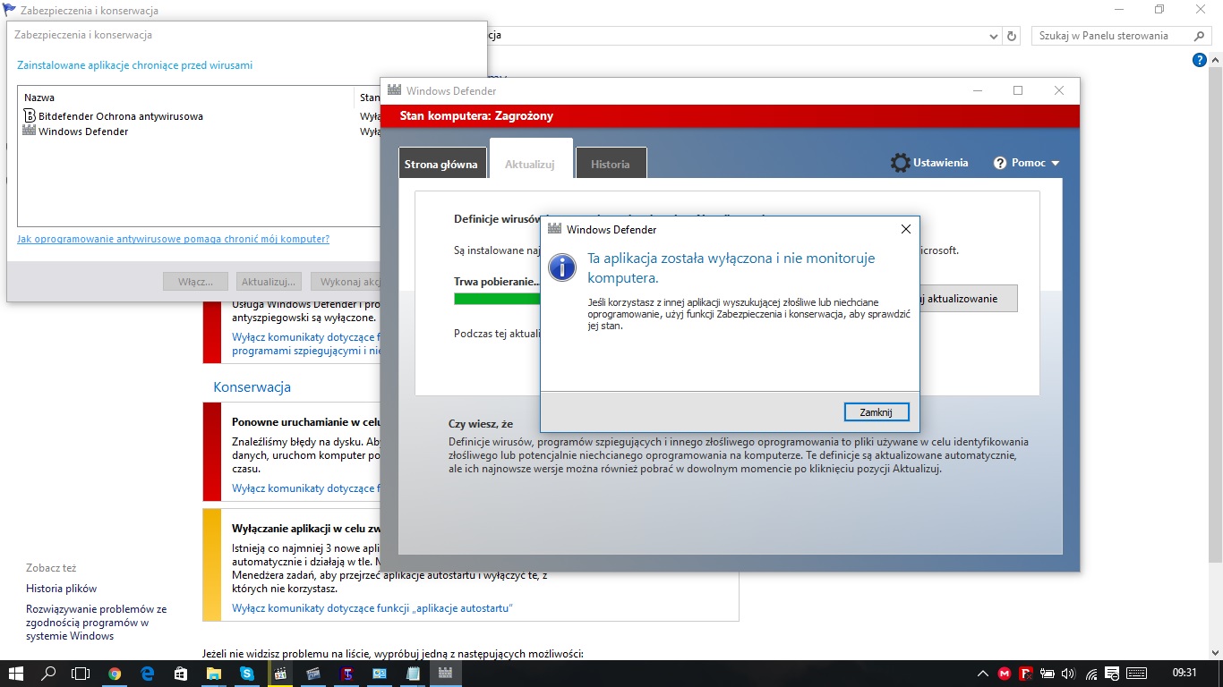Open File Explorer from the taskbar
1223x687 pixels.
(213, 674)
